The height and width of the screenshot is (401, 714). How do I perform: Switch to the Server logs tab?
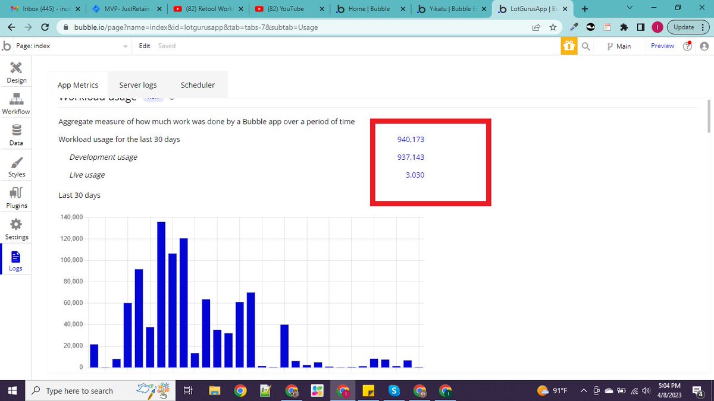coord(137,84)
